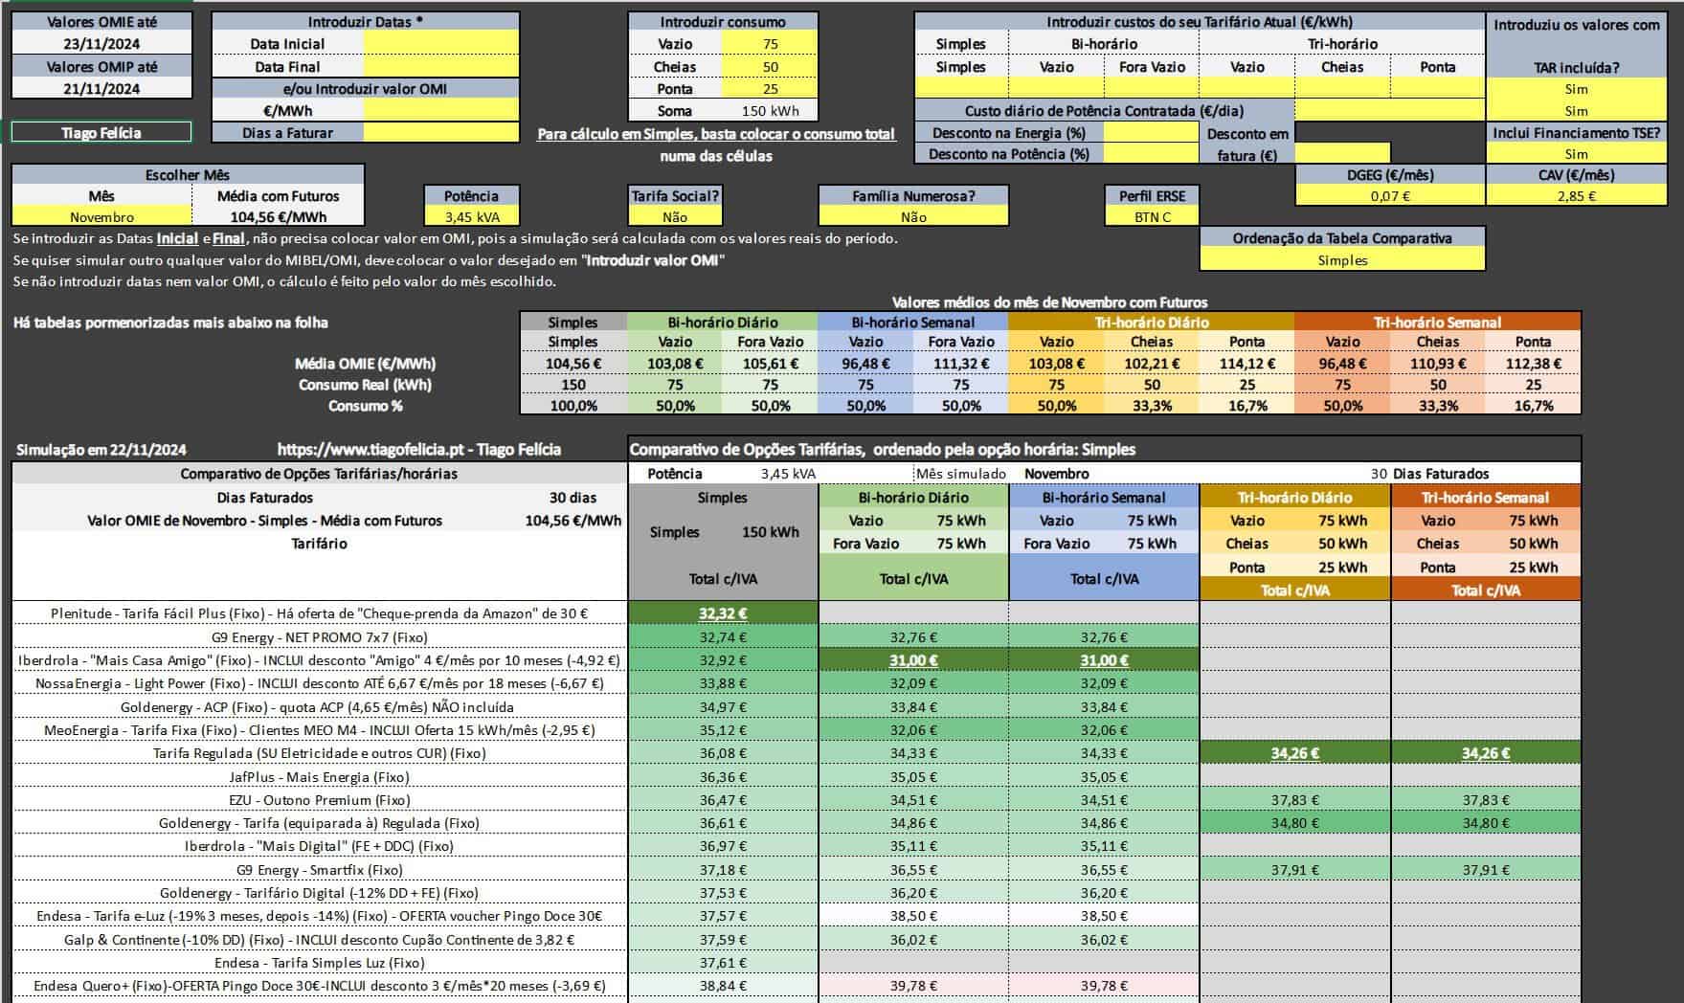The width and height of the screenshot is (1684, 1003).
Task: Select Tarifa Regulada SU Eletricidade row label
Action: (x=320, y=753)
